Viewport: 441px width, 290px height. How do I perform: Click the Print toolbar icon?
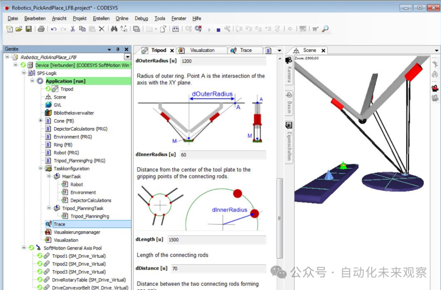coord(41,29)
